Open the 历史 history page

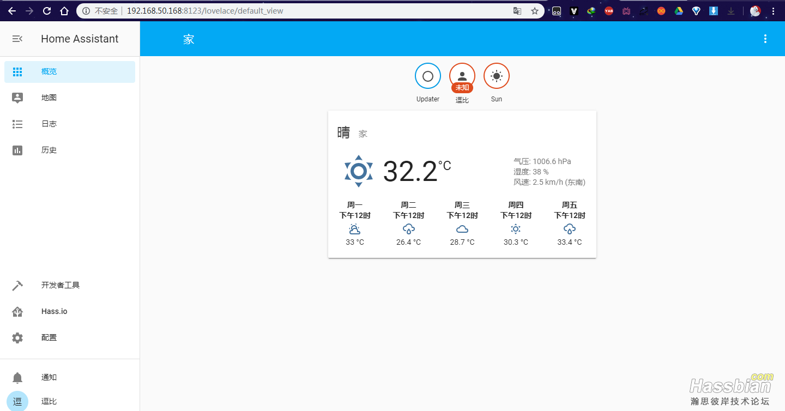coord(70,150)
